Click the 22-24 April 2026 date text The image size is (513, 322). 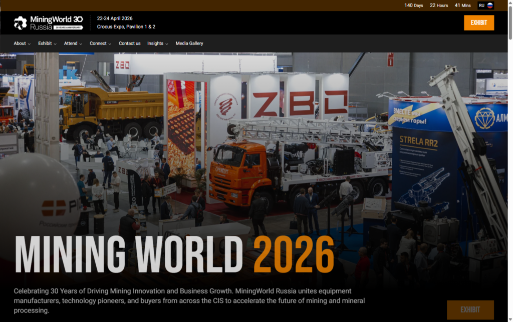click(115, 18)
